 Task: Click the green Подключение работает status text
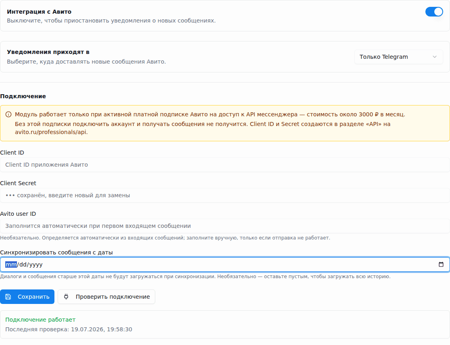click(x=40, y=320)
